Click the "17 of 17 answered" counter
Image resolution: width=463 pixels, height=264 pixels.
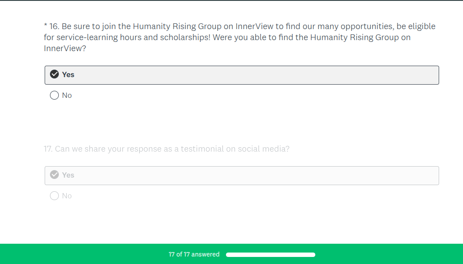click(x=194, y=254)
